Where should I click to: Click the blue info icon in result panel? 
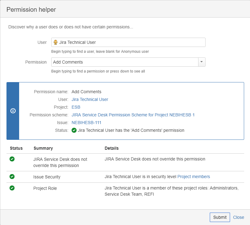click(13, 111)
